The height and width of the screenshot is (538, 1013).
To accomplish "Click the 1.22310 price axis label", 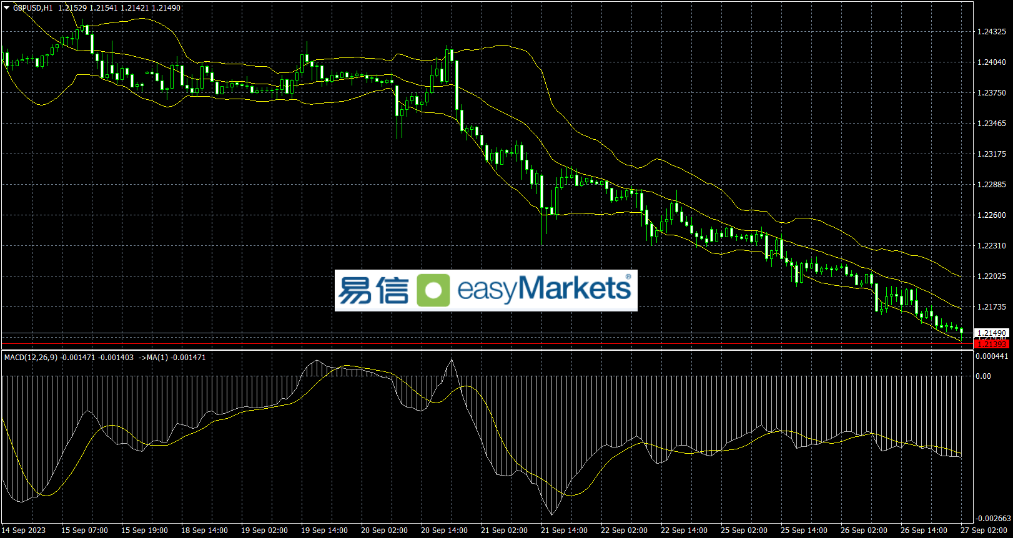I will click(992, 246).
